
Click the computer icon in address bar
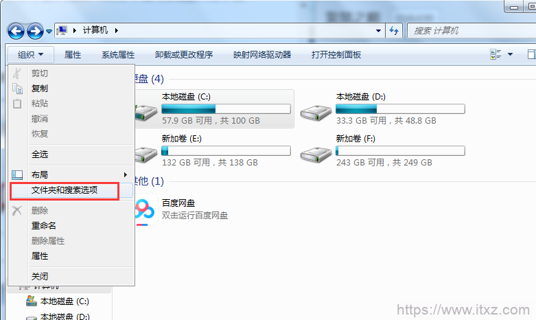pos(62,30)
